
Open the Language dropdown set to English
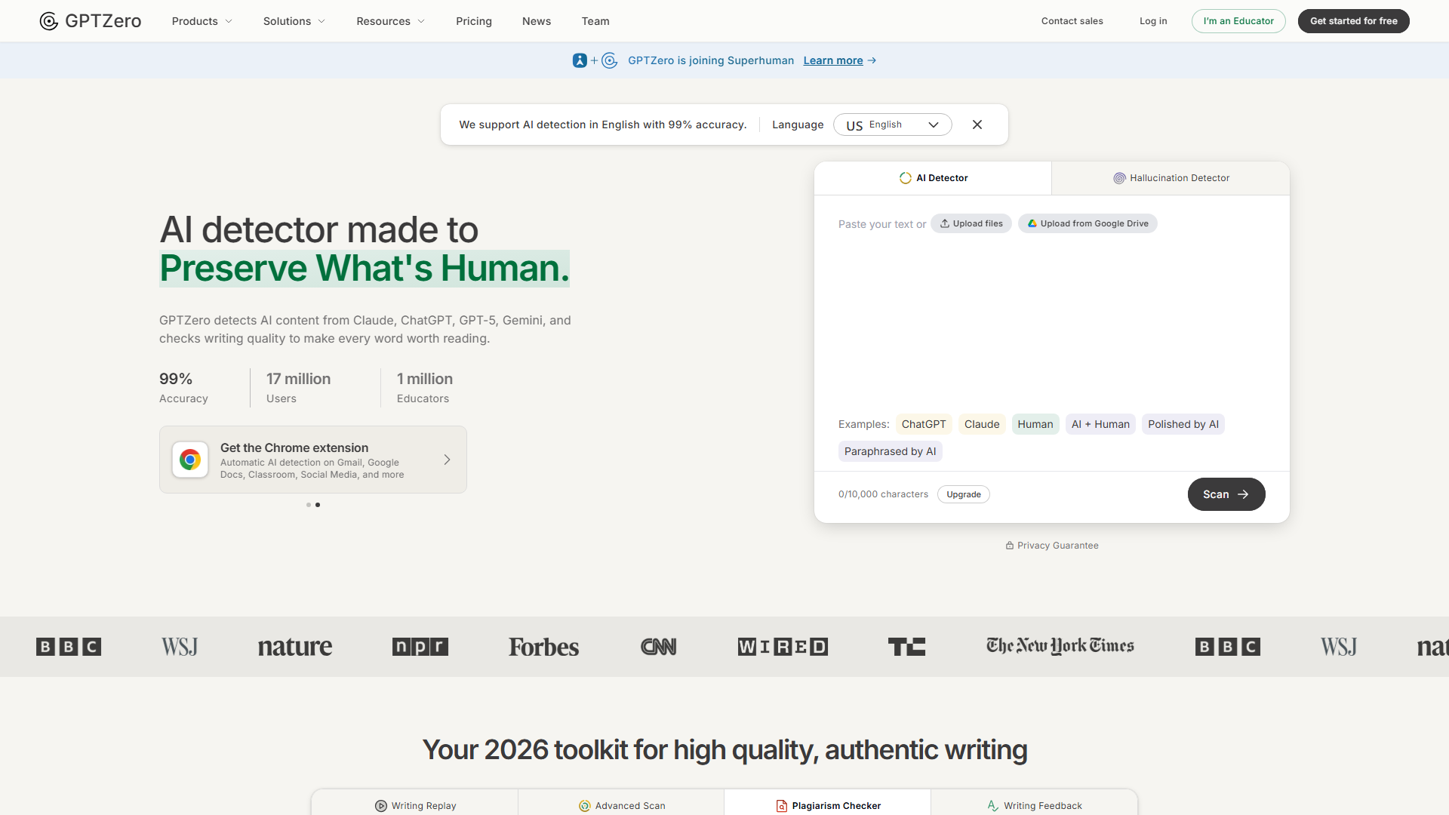893,125
